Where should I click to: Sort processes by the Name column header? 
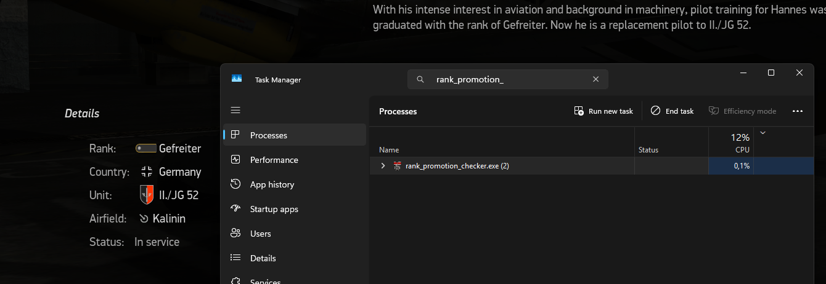tap(389, 150)
